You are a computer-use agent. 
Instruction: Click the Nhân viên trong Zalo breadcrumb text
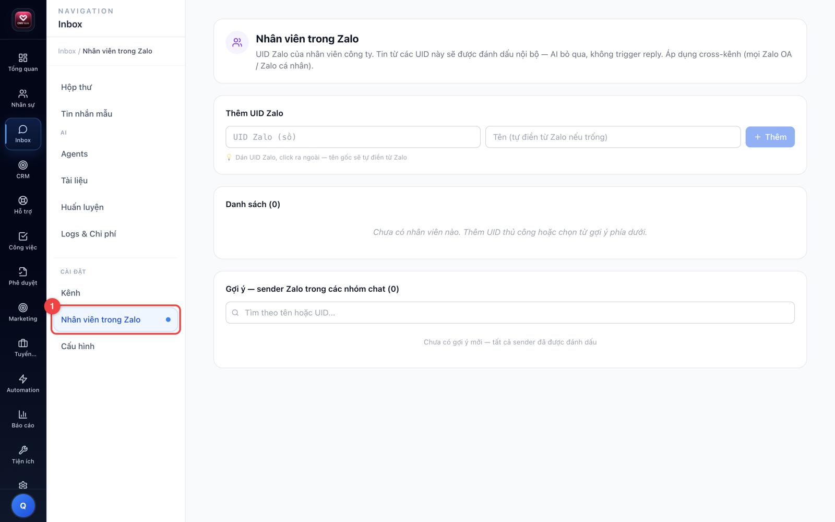coord(117,51)
